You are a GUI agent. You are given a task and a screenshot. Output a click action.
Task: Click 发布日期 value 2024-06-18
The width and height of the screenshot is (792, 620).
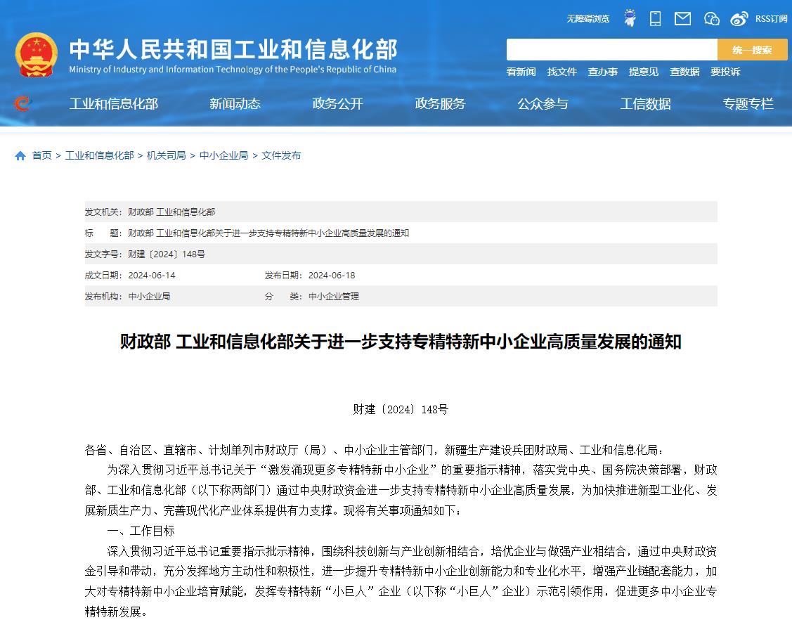(x=332, y=276)
